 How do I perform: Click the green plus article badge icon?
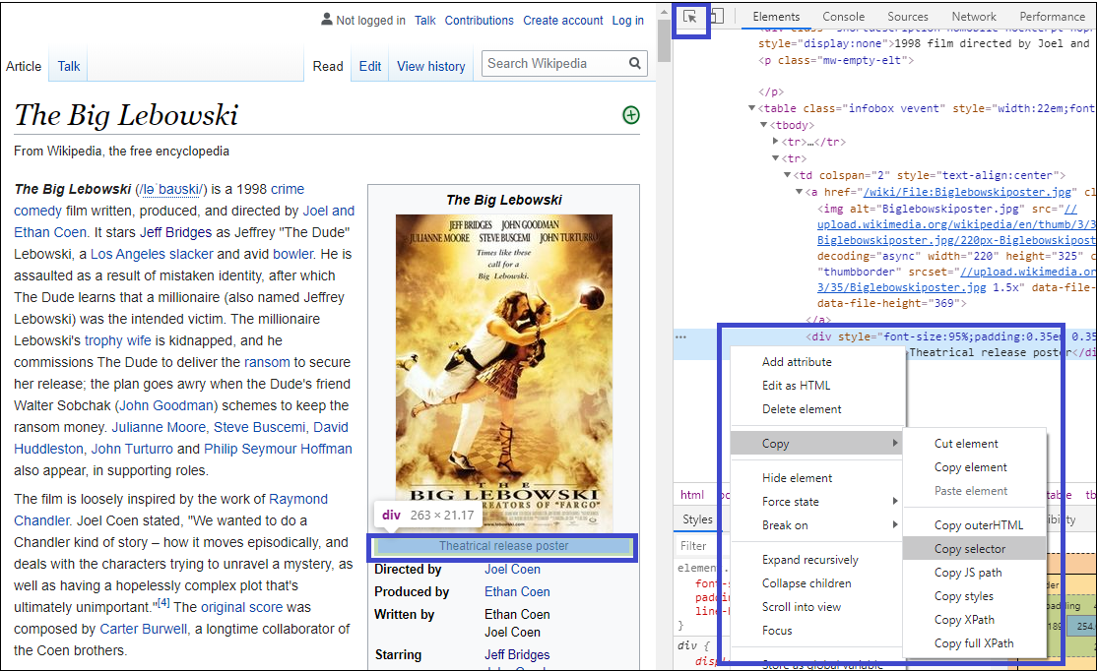tap(631, 115)
